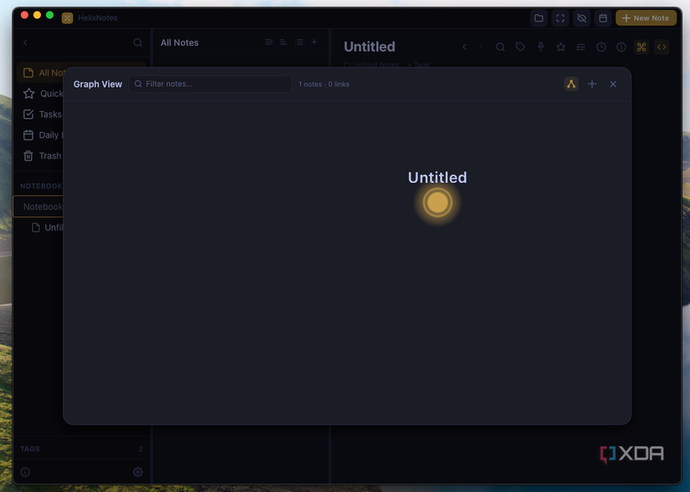Click the info icon at sidebar bottom

point(25,472)
